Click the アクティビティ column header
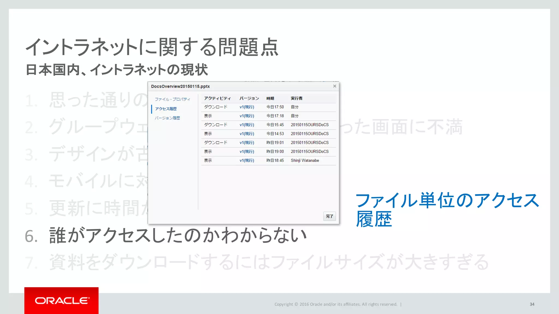The height and width of the screenshot is (314, 559). tap(217, 98)
